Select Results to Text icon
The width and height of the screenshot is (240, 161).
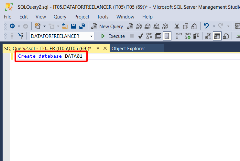(x=208, y=36)
